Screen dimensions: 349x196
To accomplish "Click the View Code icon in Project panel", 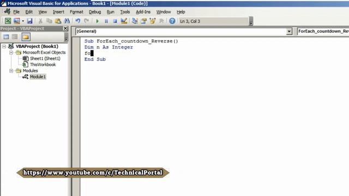I will [x=6, y=37].
